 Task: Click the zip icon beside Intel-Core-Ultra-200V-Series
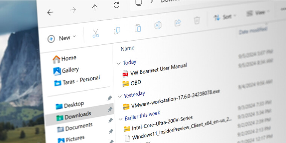point(127,129)
